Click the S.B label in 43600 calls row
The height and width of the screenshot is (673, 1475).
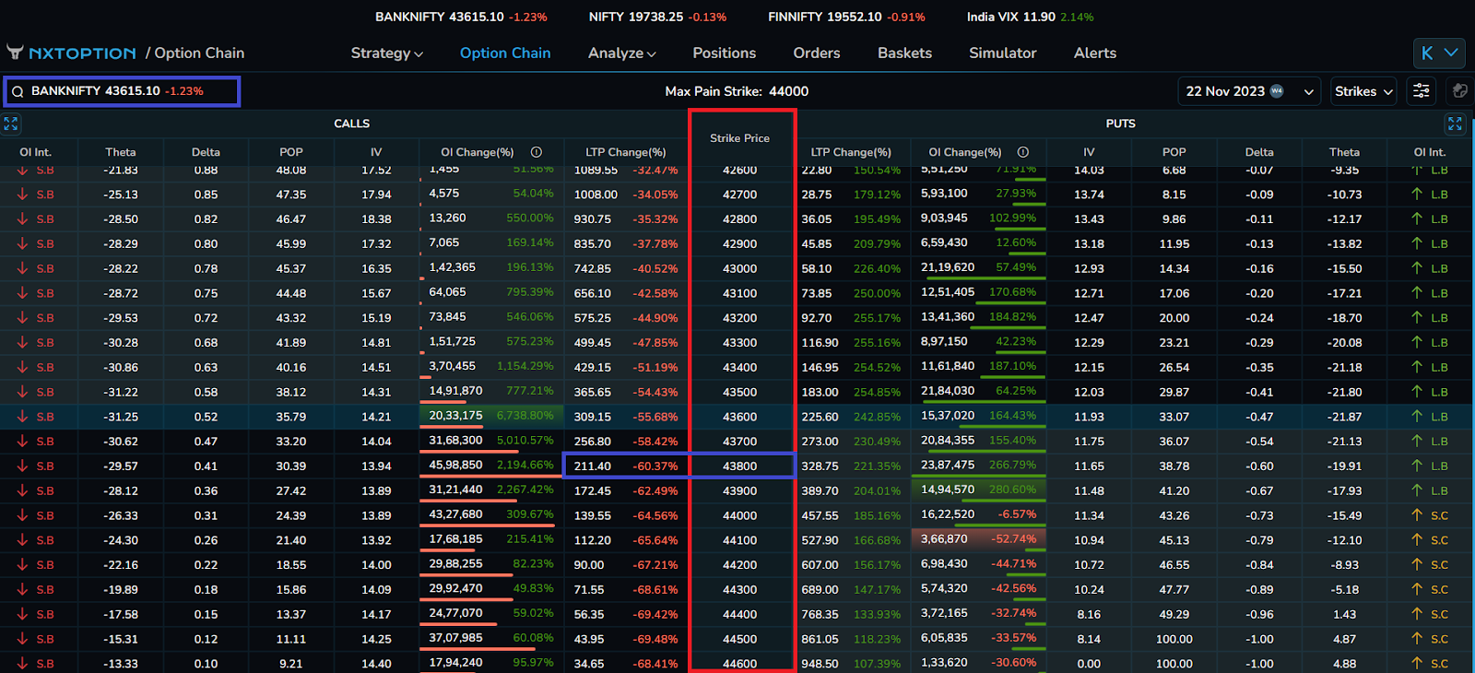point(45,417)
